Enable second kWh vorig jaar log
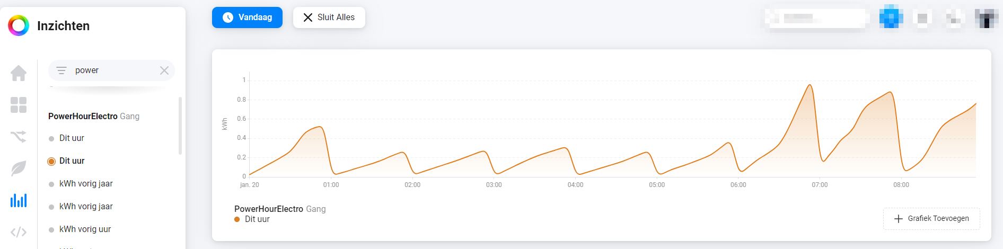1003x249 pixels. (86, 207)
